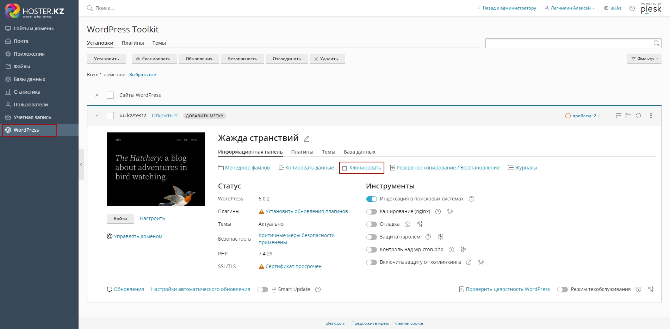Click the HOSTER.KZ logo
Screen dimensions: 670x329
click(35, 11)
